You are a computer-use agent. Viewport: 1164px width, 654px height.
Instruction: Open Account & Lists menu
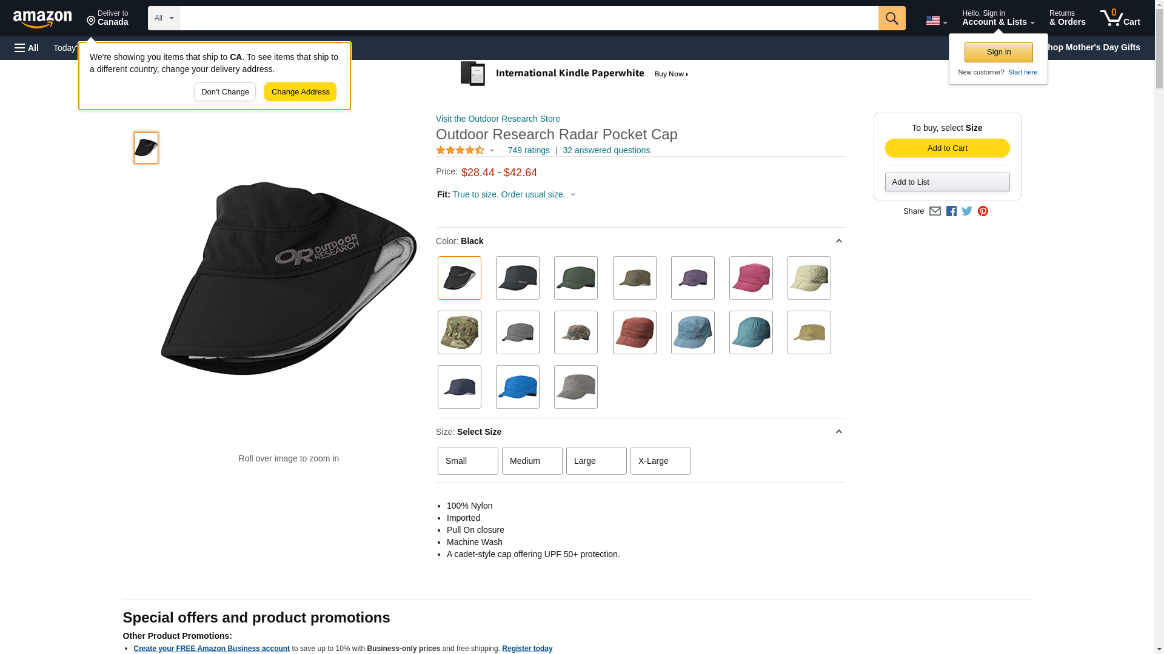coord(998,18)
